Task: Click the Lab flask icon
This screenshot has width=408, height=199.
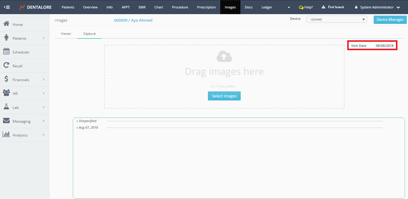Action: pyautogui.click(x=6, y=107)
